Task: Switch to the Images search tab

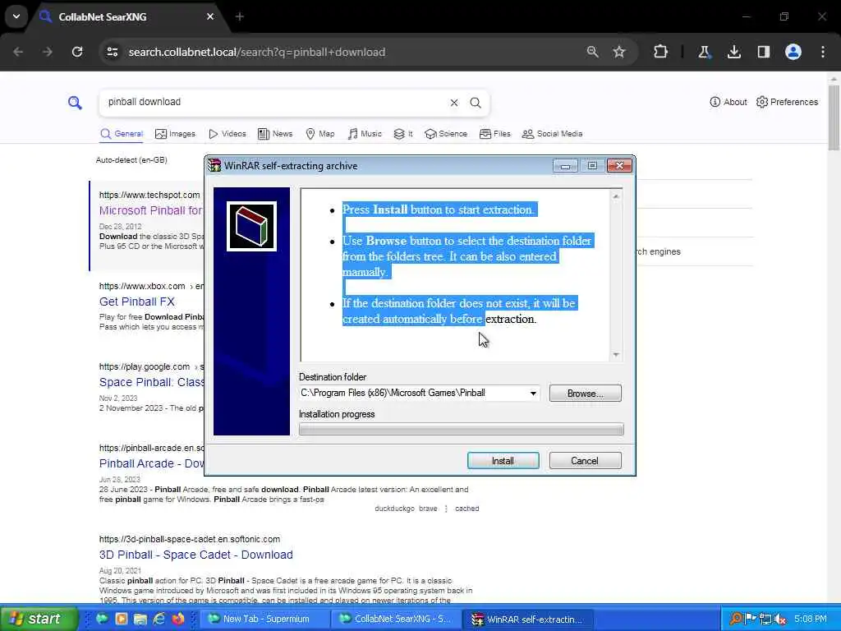Action: [x=176, y=134]
